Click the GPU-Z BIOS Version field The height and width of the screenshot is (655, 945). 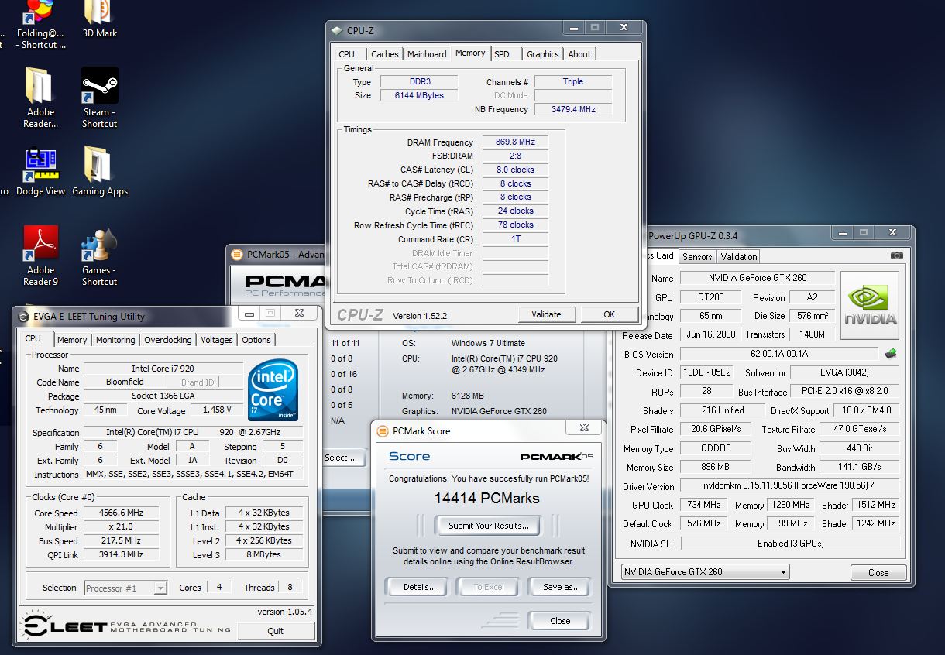pos(779,354)
